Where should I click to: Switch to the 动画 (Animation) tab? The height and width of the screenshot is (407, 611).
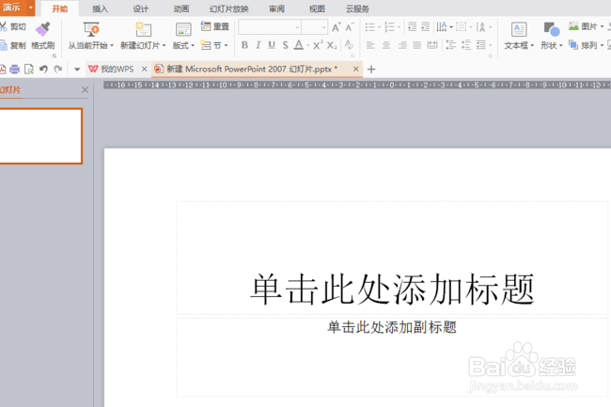(181, 8)
